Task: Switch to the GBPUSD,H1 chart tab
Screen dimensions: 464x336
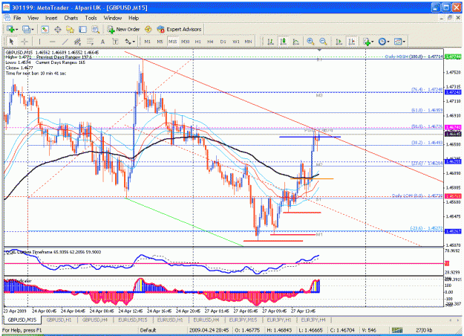Action: [59, 320]
